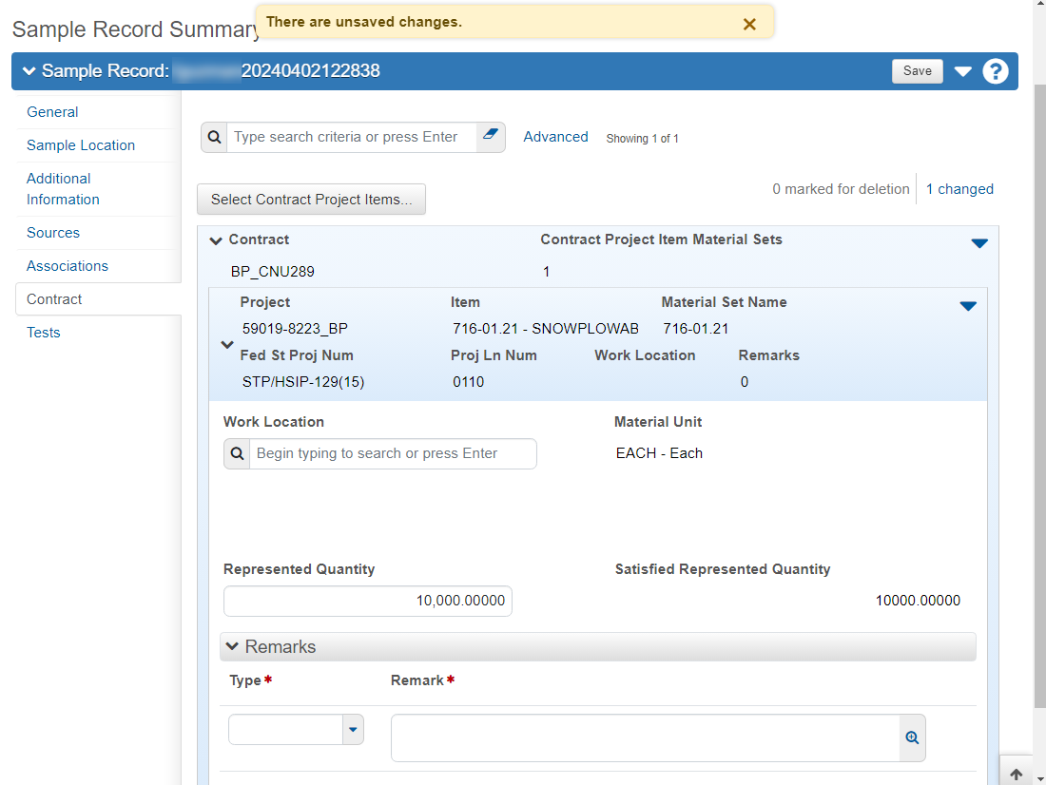Go to Sample Location tab
This screenshot has height=785, width=1046.
pos(81,145)
